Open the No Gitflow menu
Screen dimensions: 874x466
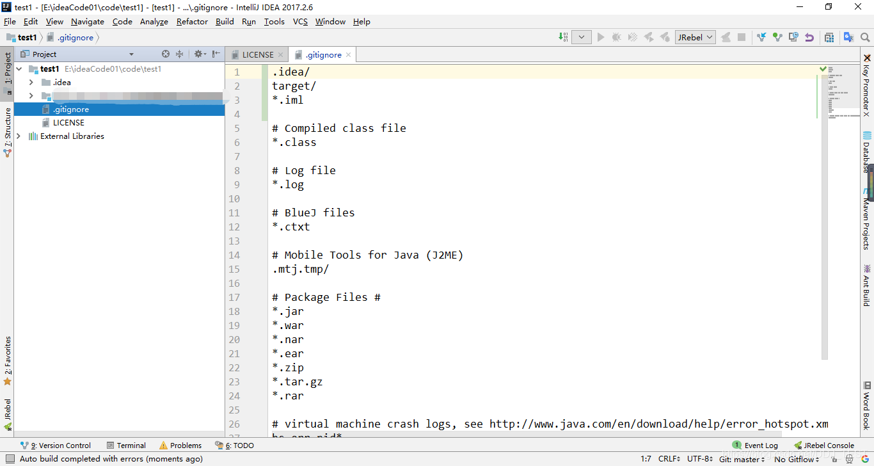point(797,459)
